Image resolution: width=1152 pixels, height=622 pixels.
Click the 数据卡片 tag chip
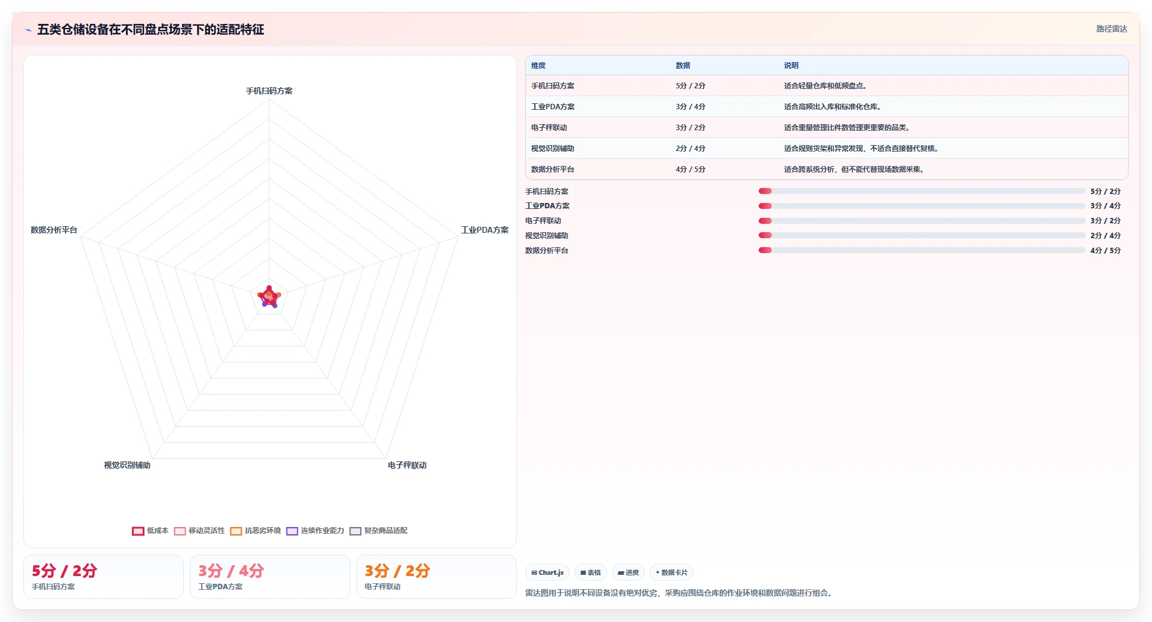click(672, 572)
